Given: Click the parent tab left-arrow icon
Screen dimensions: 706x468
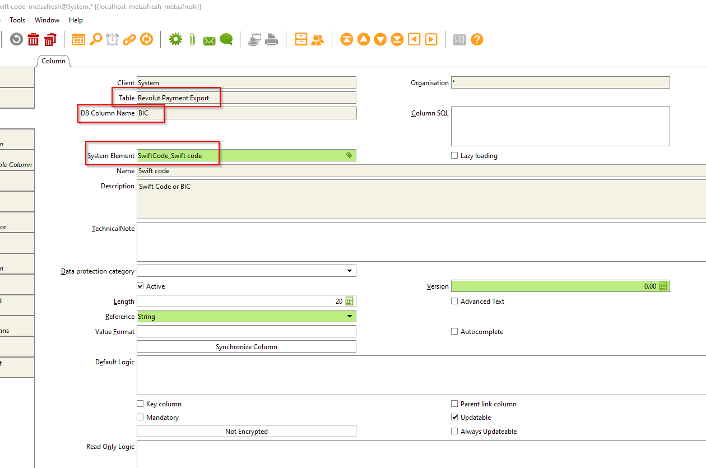Looking at the screenshot, I should (x=414, y=39).
